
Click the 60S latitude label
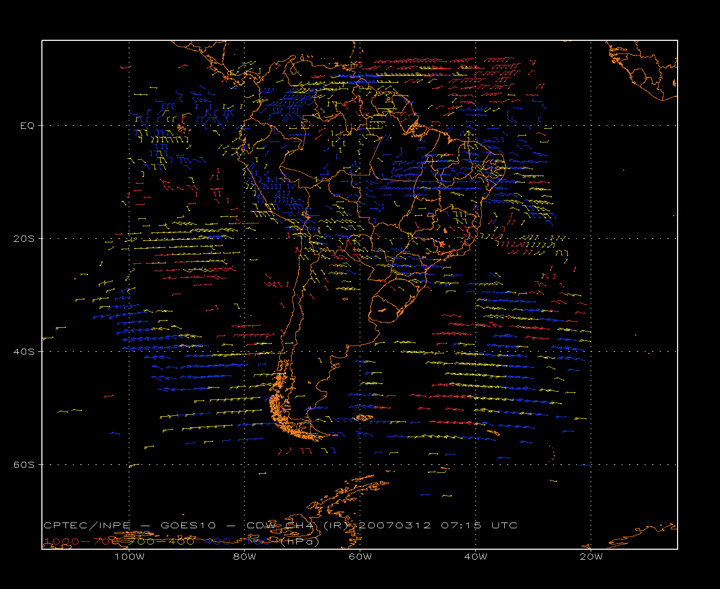(24, 465)
